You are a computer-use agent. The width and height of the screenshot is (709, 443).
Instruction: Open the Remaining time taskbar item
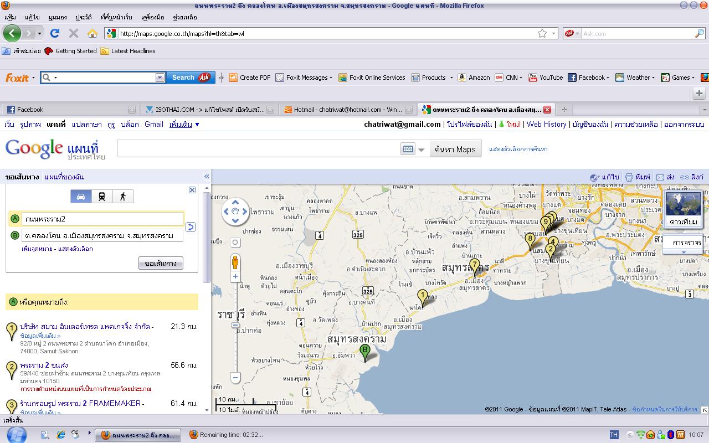[x=225, y=435]
